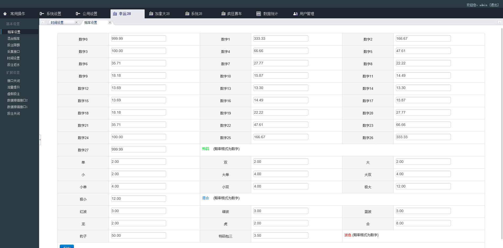Click the tab bar left scroll arrow
This screenshot has height=248, width=503.
click(43, 23)
